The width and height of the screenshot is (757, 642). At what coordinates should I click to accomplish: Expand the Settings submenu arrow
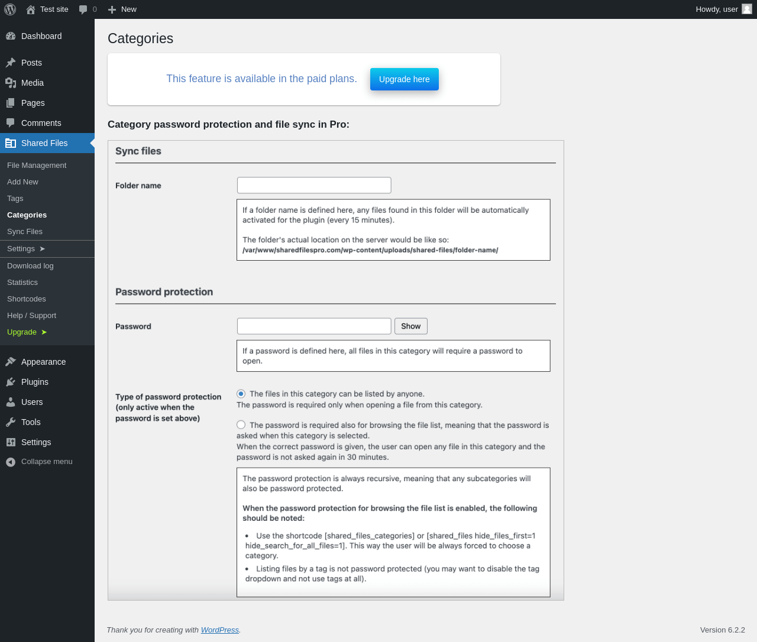click(x=42, y=249)
